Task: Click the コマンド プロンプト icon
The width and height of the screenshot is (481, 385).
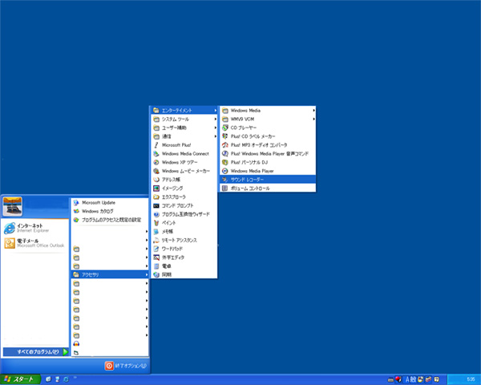Action: coord(156,205)
